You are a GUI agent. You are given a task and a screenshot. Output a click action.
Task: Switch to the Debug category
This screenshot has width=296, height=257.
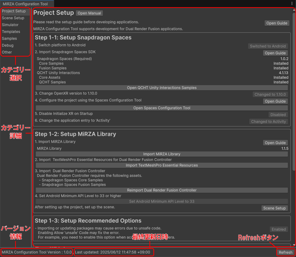point(16,45)
